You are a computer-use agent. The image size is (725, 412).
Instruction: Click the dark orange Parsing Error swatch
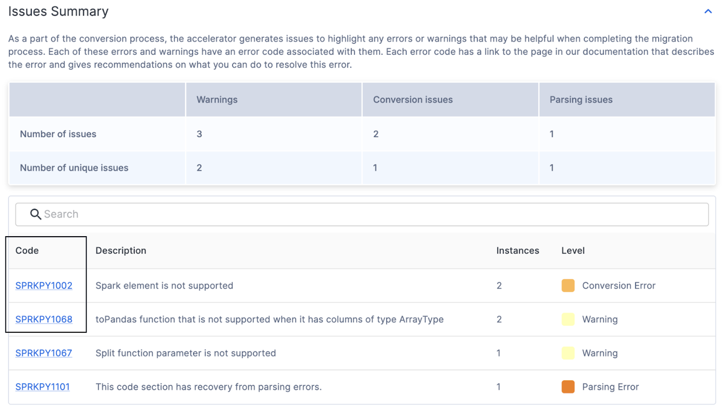coord(568,387)
